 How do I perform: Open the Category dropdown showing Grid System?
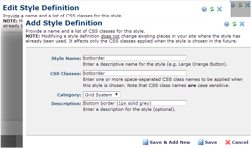(x=101, y=95)
